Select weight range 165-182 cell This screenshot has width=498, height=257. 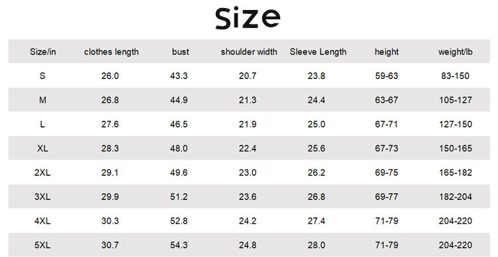(x=456, y=173)
